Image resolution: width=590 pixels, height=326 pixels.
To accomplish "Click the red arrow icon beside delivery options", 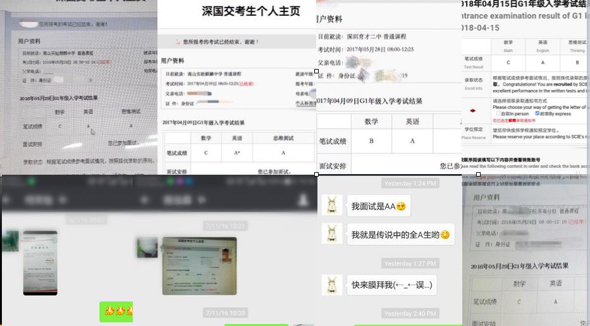I will coord(473,111).
